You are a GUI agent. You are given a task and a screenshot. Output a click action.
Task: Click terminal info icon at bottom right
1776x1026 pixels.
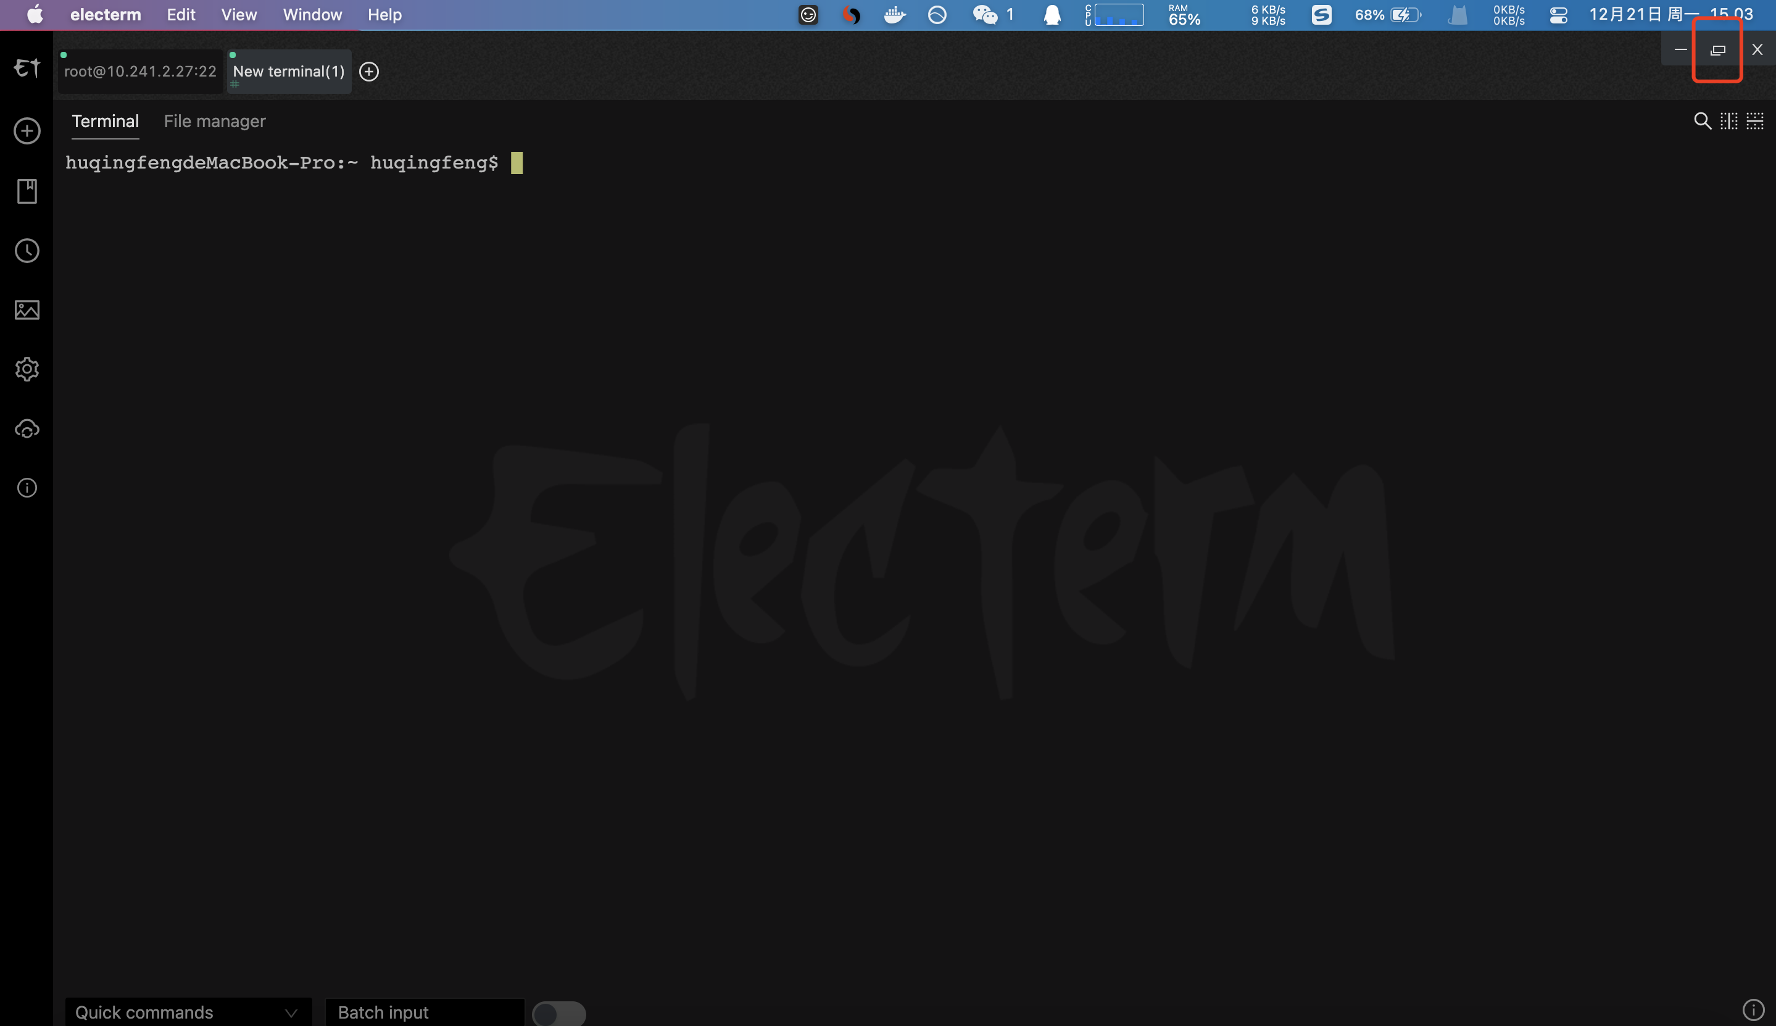[x=1752, y=1010]
